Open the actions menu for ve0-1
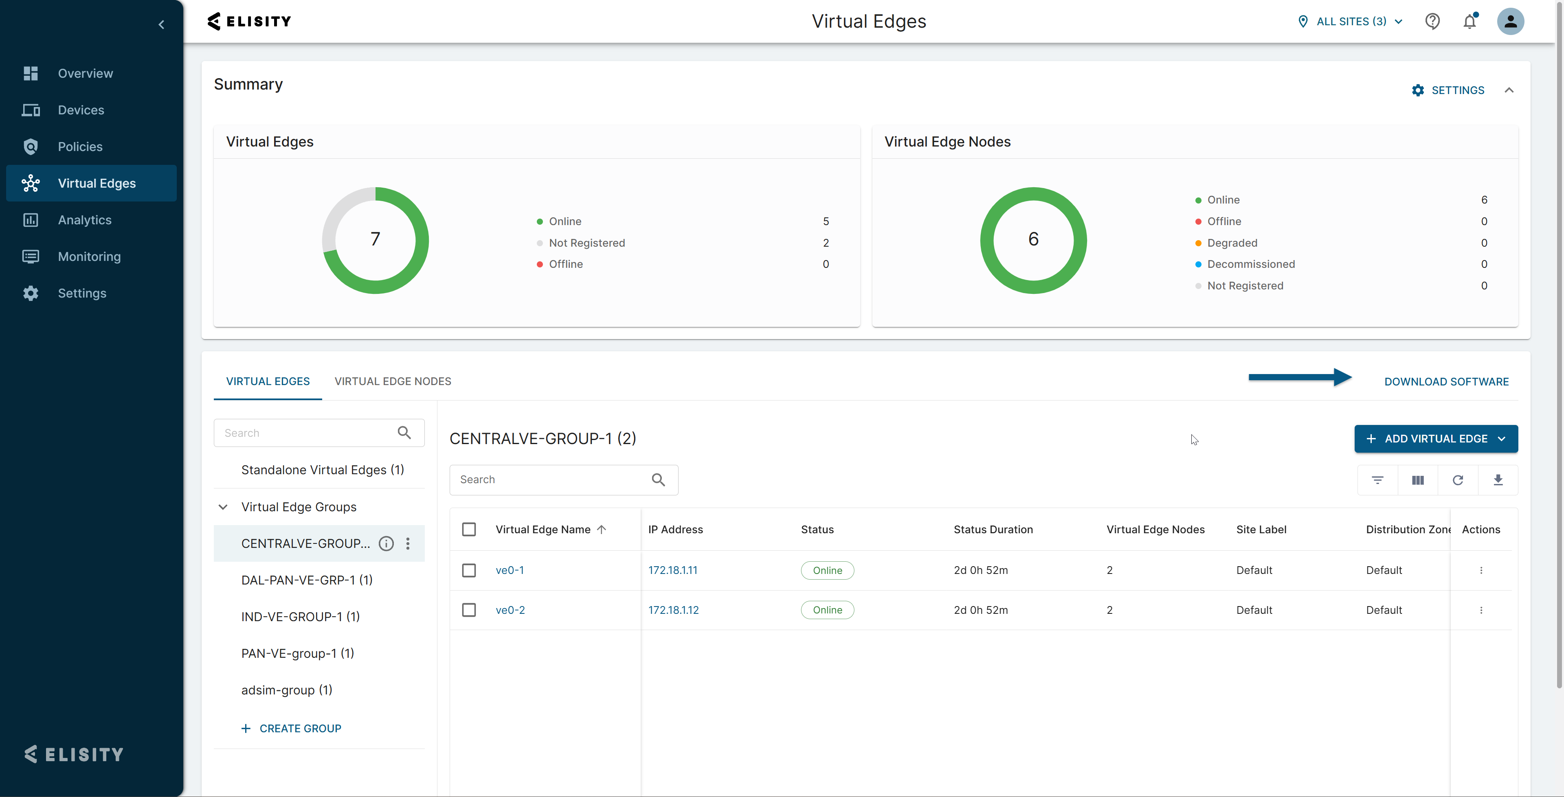This screenshot has height=797, width=1564. [1481, 570]
